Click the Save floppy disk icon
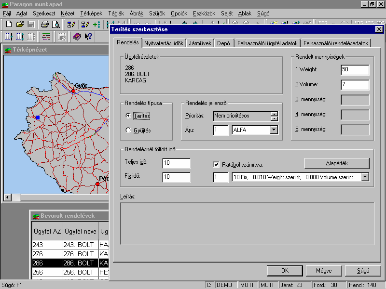386x289 pixels. 31,24
